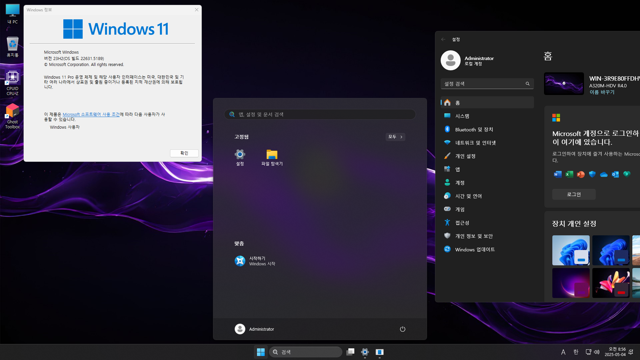The width and height of the screenshot is (640, 360).
Task: Open 개인 정보 및 보안 settings
Action: point(487,236)
